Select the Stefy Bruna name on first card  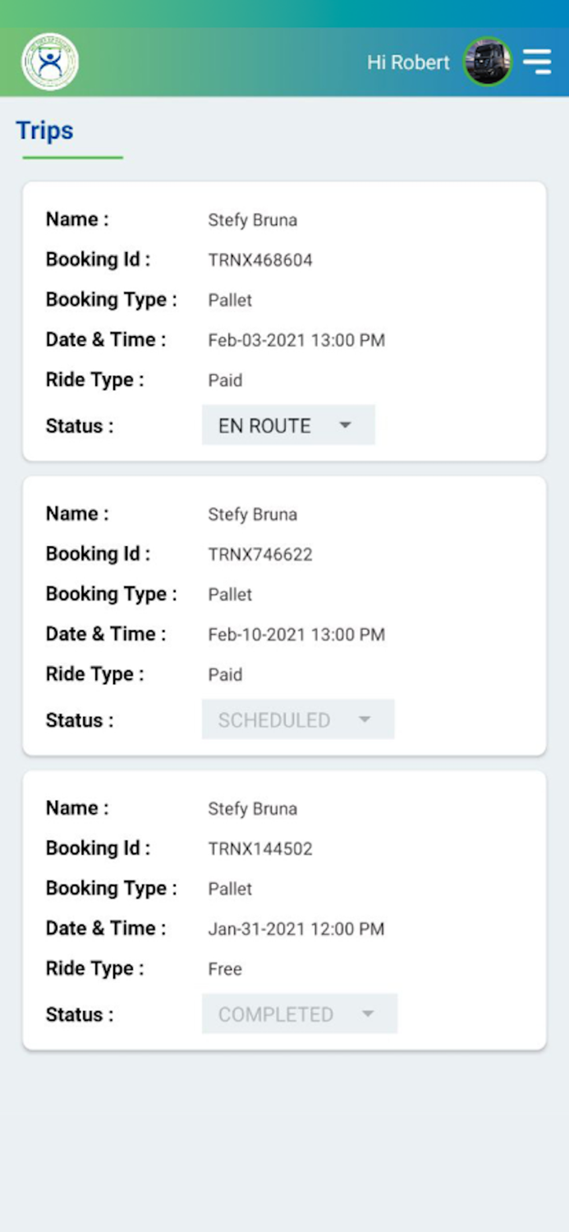click(252, 219)
